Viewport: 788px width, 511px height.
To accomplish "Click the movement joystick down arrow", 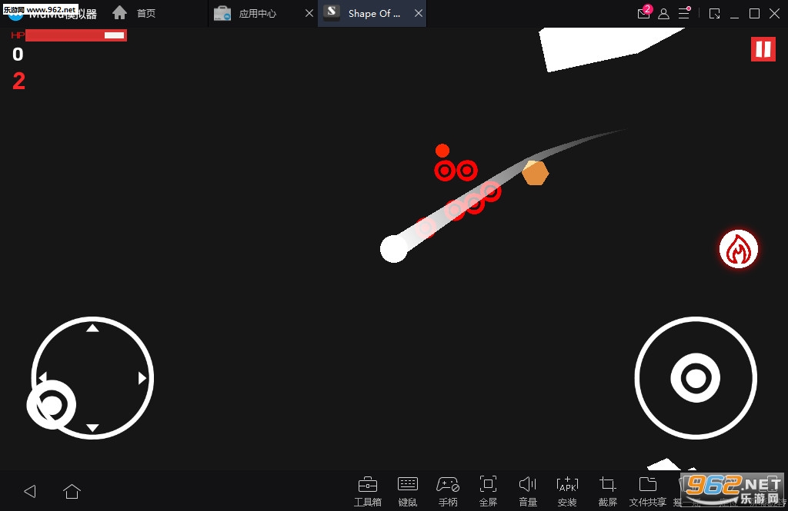I will 92,428.
